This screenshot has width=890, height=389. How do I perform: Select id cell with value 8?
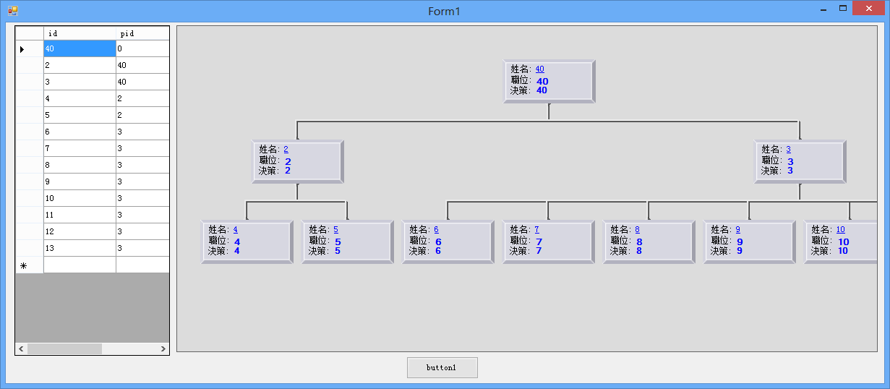pos(80,165)
